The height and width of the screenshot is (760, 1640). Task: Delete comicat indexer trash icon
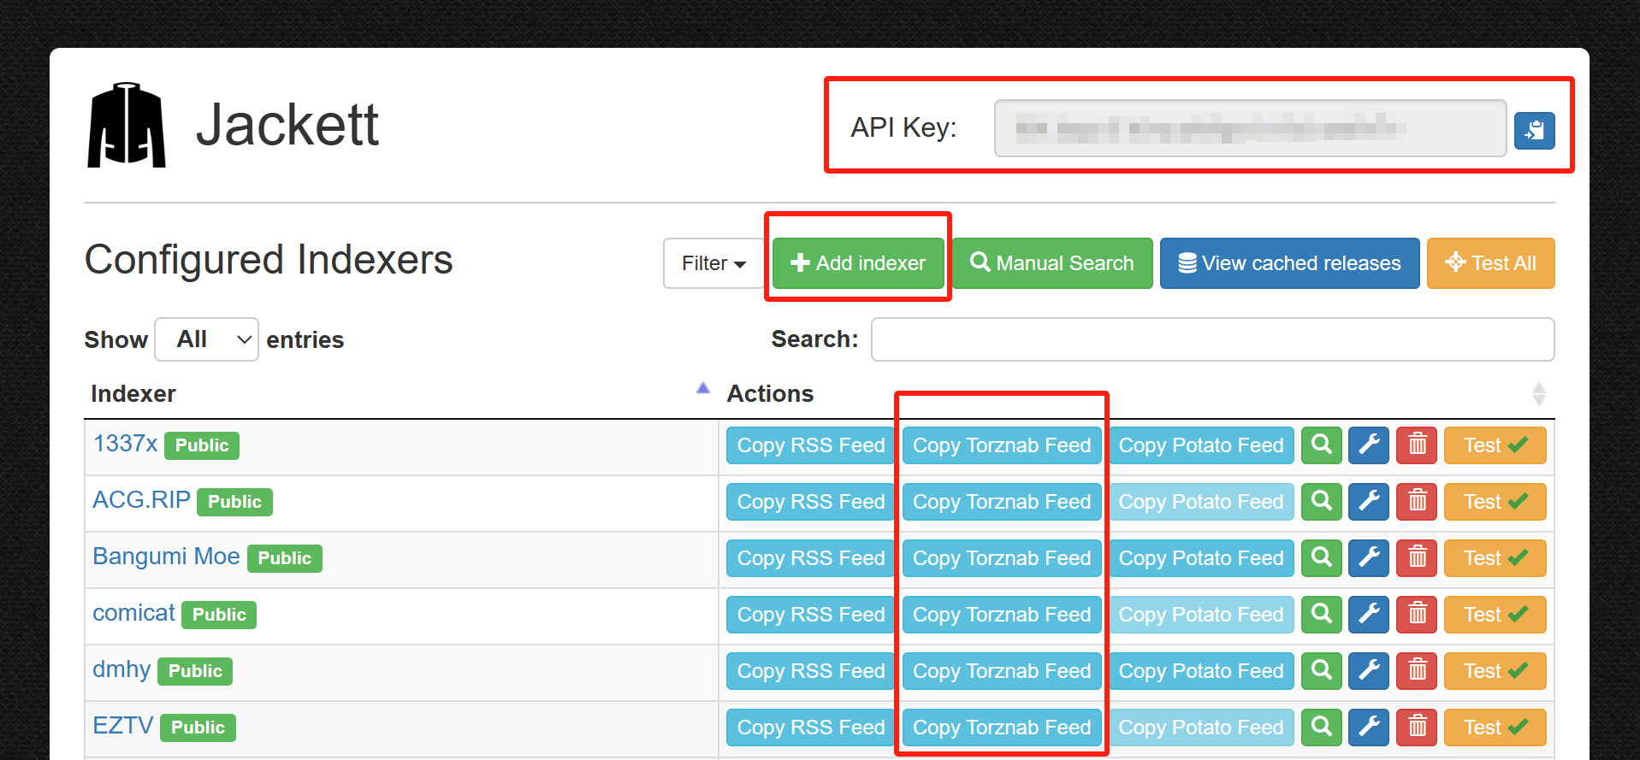[1417, 615]
